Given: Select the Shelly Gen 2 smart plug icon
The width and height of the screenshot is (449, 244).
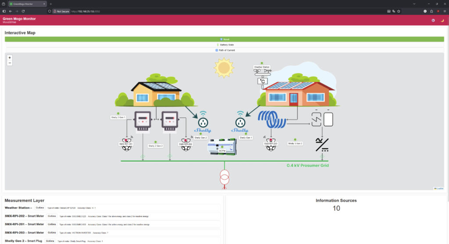Looking at the screenshot, I should tap(203, 122).
